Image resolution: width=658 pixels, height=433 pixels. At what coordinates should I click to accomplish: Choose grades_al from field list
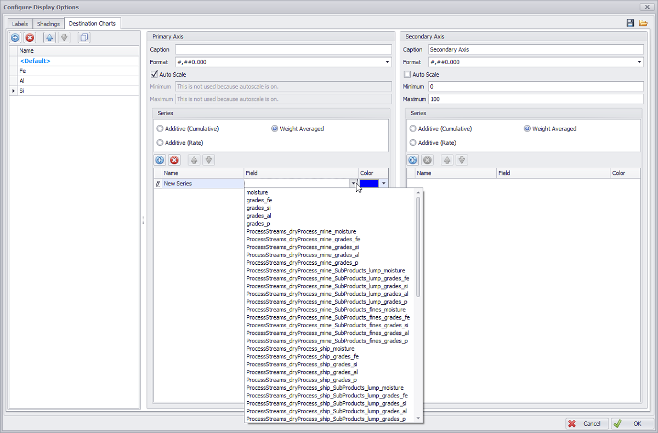coord(258,216)
